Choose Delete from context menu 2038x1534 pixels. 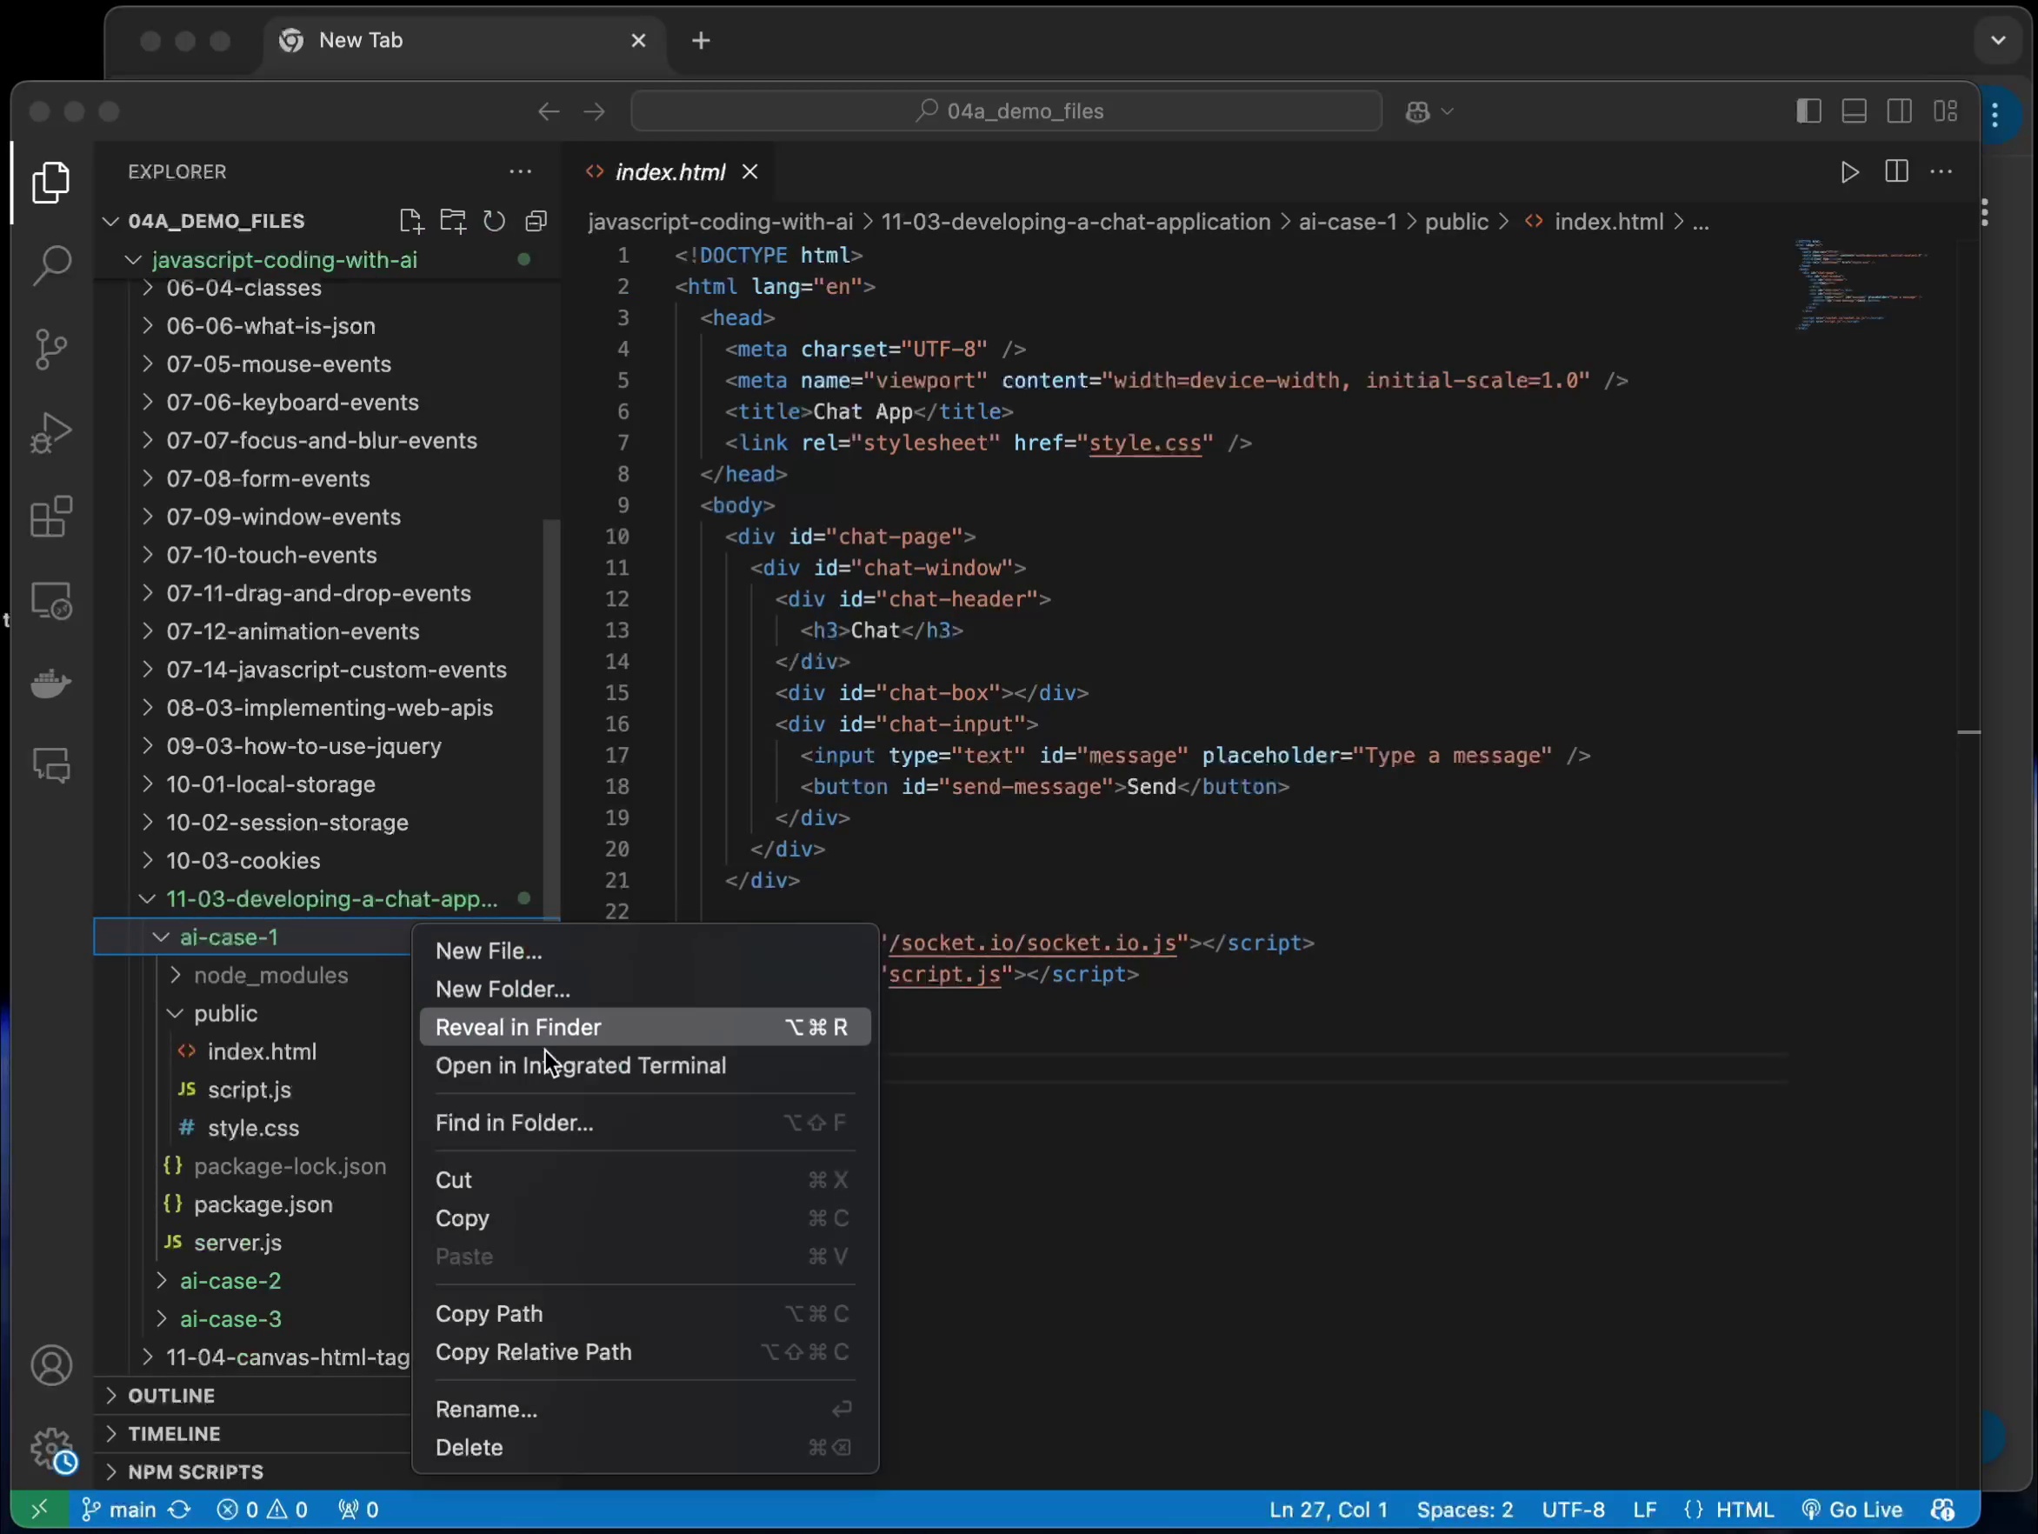(x=645, y=1447)
